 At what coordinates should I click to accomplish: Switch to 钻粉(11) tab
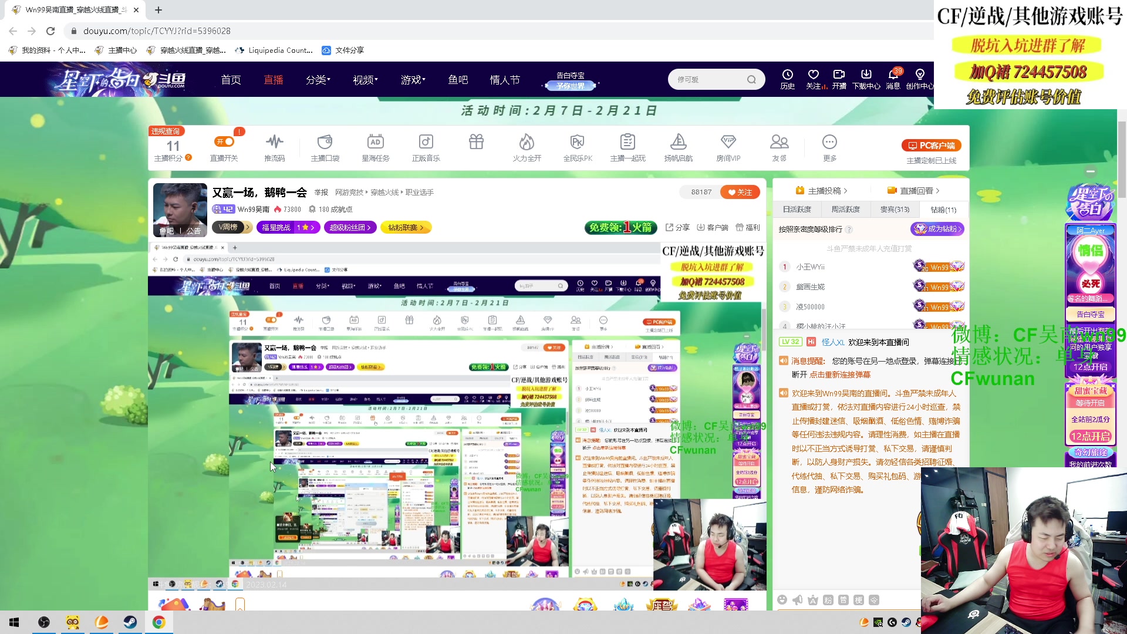943,210
